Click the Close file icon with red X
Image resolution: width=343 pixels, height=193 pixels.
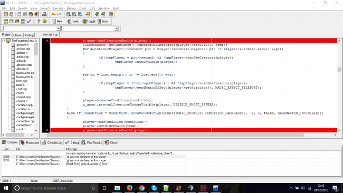(36, 14)
